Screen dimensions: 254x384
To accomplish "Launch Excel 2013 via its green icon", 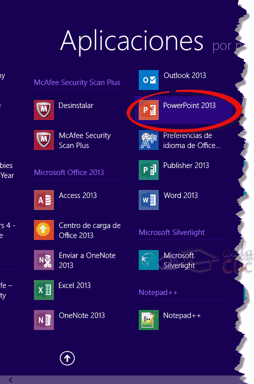I will [44, 290].
